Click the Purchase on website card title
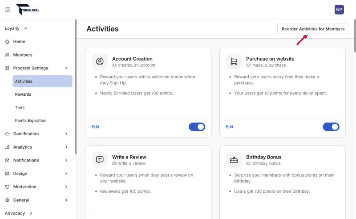The image size is (356, 219). [x=270, y=59]
